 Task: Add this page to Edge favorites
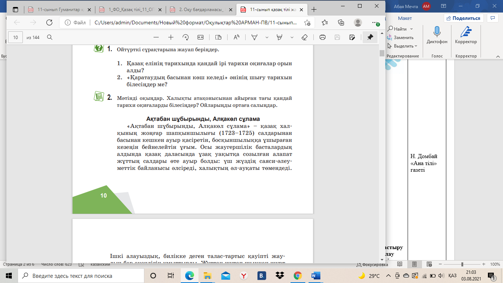tap(307, 22)
